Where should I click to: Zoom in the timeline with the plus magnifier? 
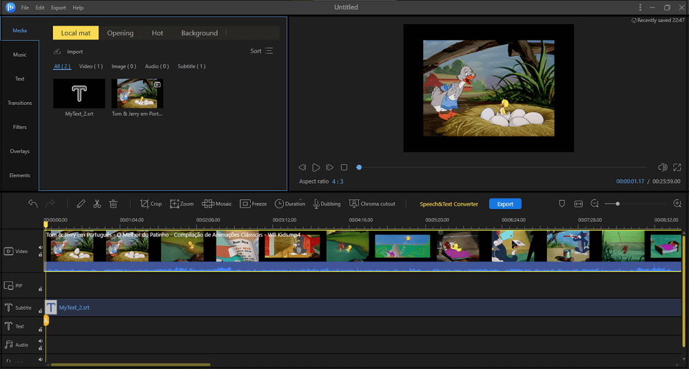coord(677,203)
